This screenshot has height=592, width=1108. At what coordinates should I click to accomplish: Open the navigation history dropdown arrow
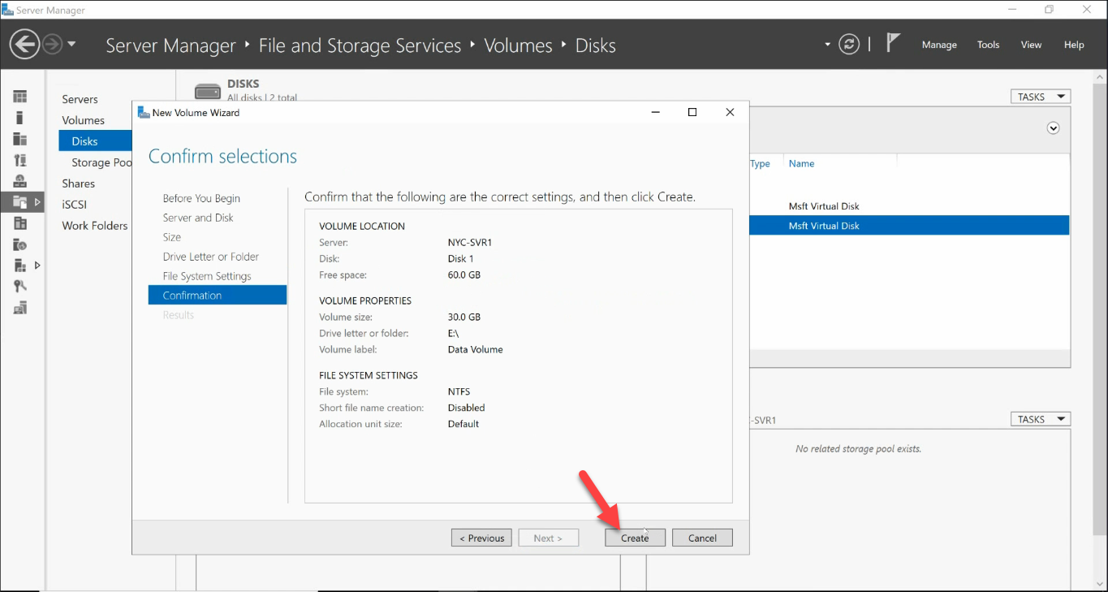(x=71, y=44)
